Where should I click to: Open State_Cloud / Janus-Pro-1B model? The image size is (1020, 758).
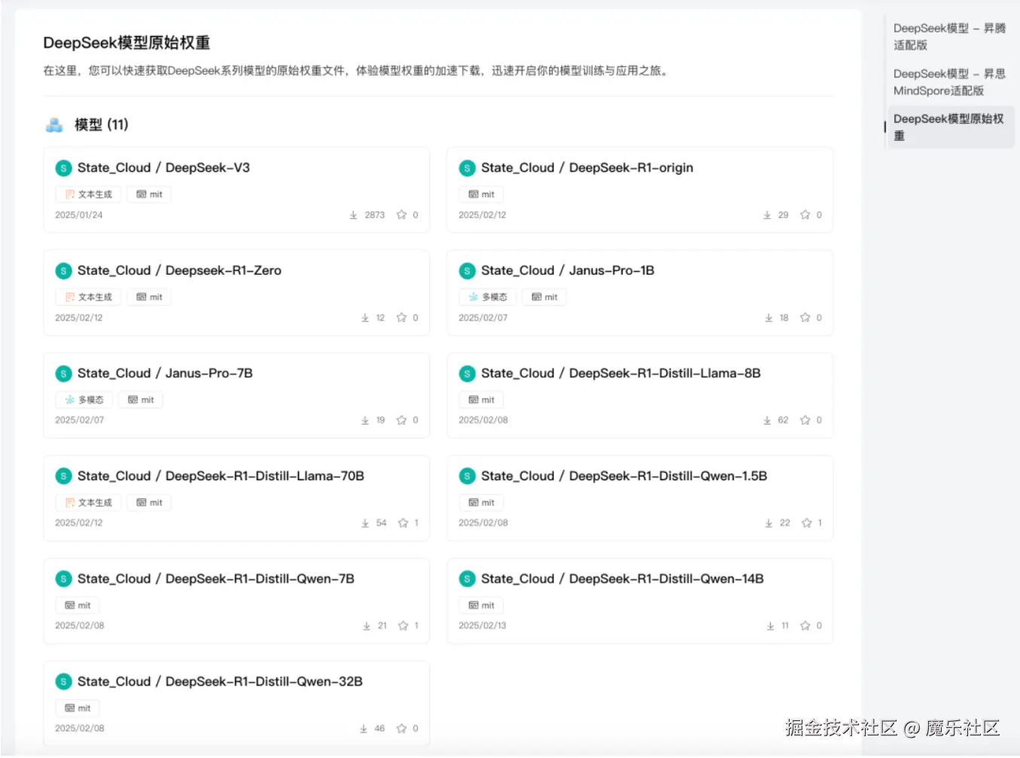[x=640, y=293]
